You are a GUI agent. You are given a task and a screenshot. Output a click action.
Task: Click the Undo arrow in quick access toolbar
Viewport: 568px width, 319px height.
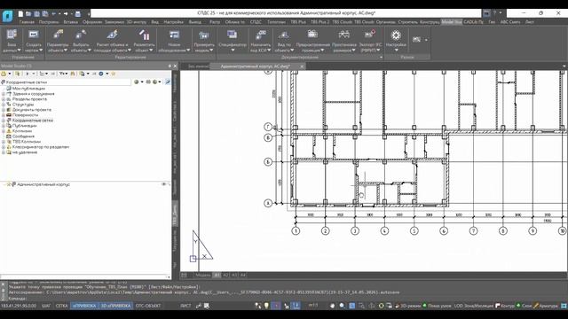[x=53, y=14]
